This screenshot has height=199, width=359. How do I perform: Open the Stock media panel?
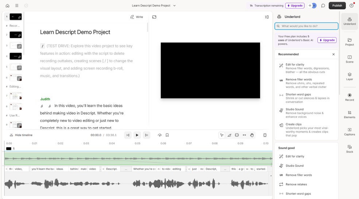pos(349,149)
